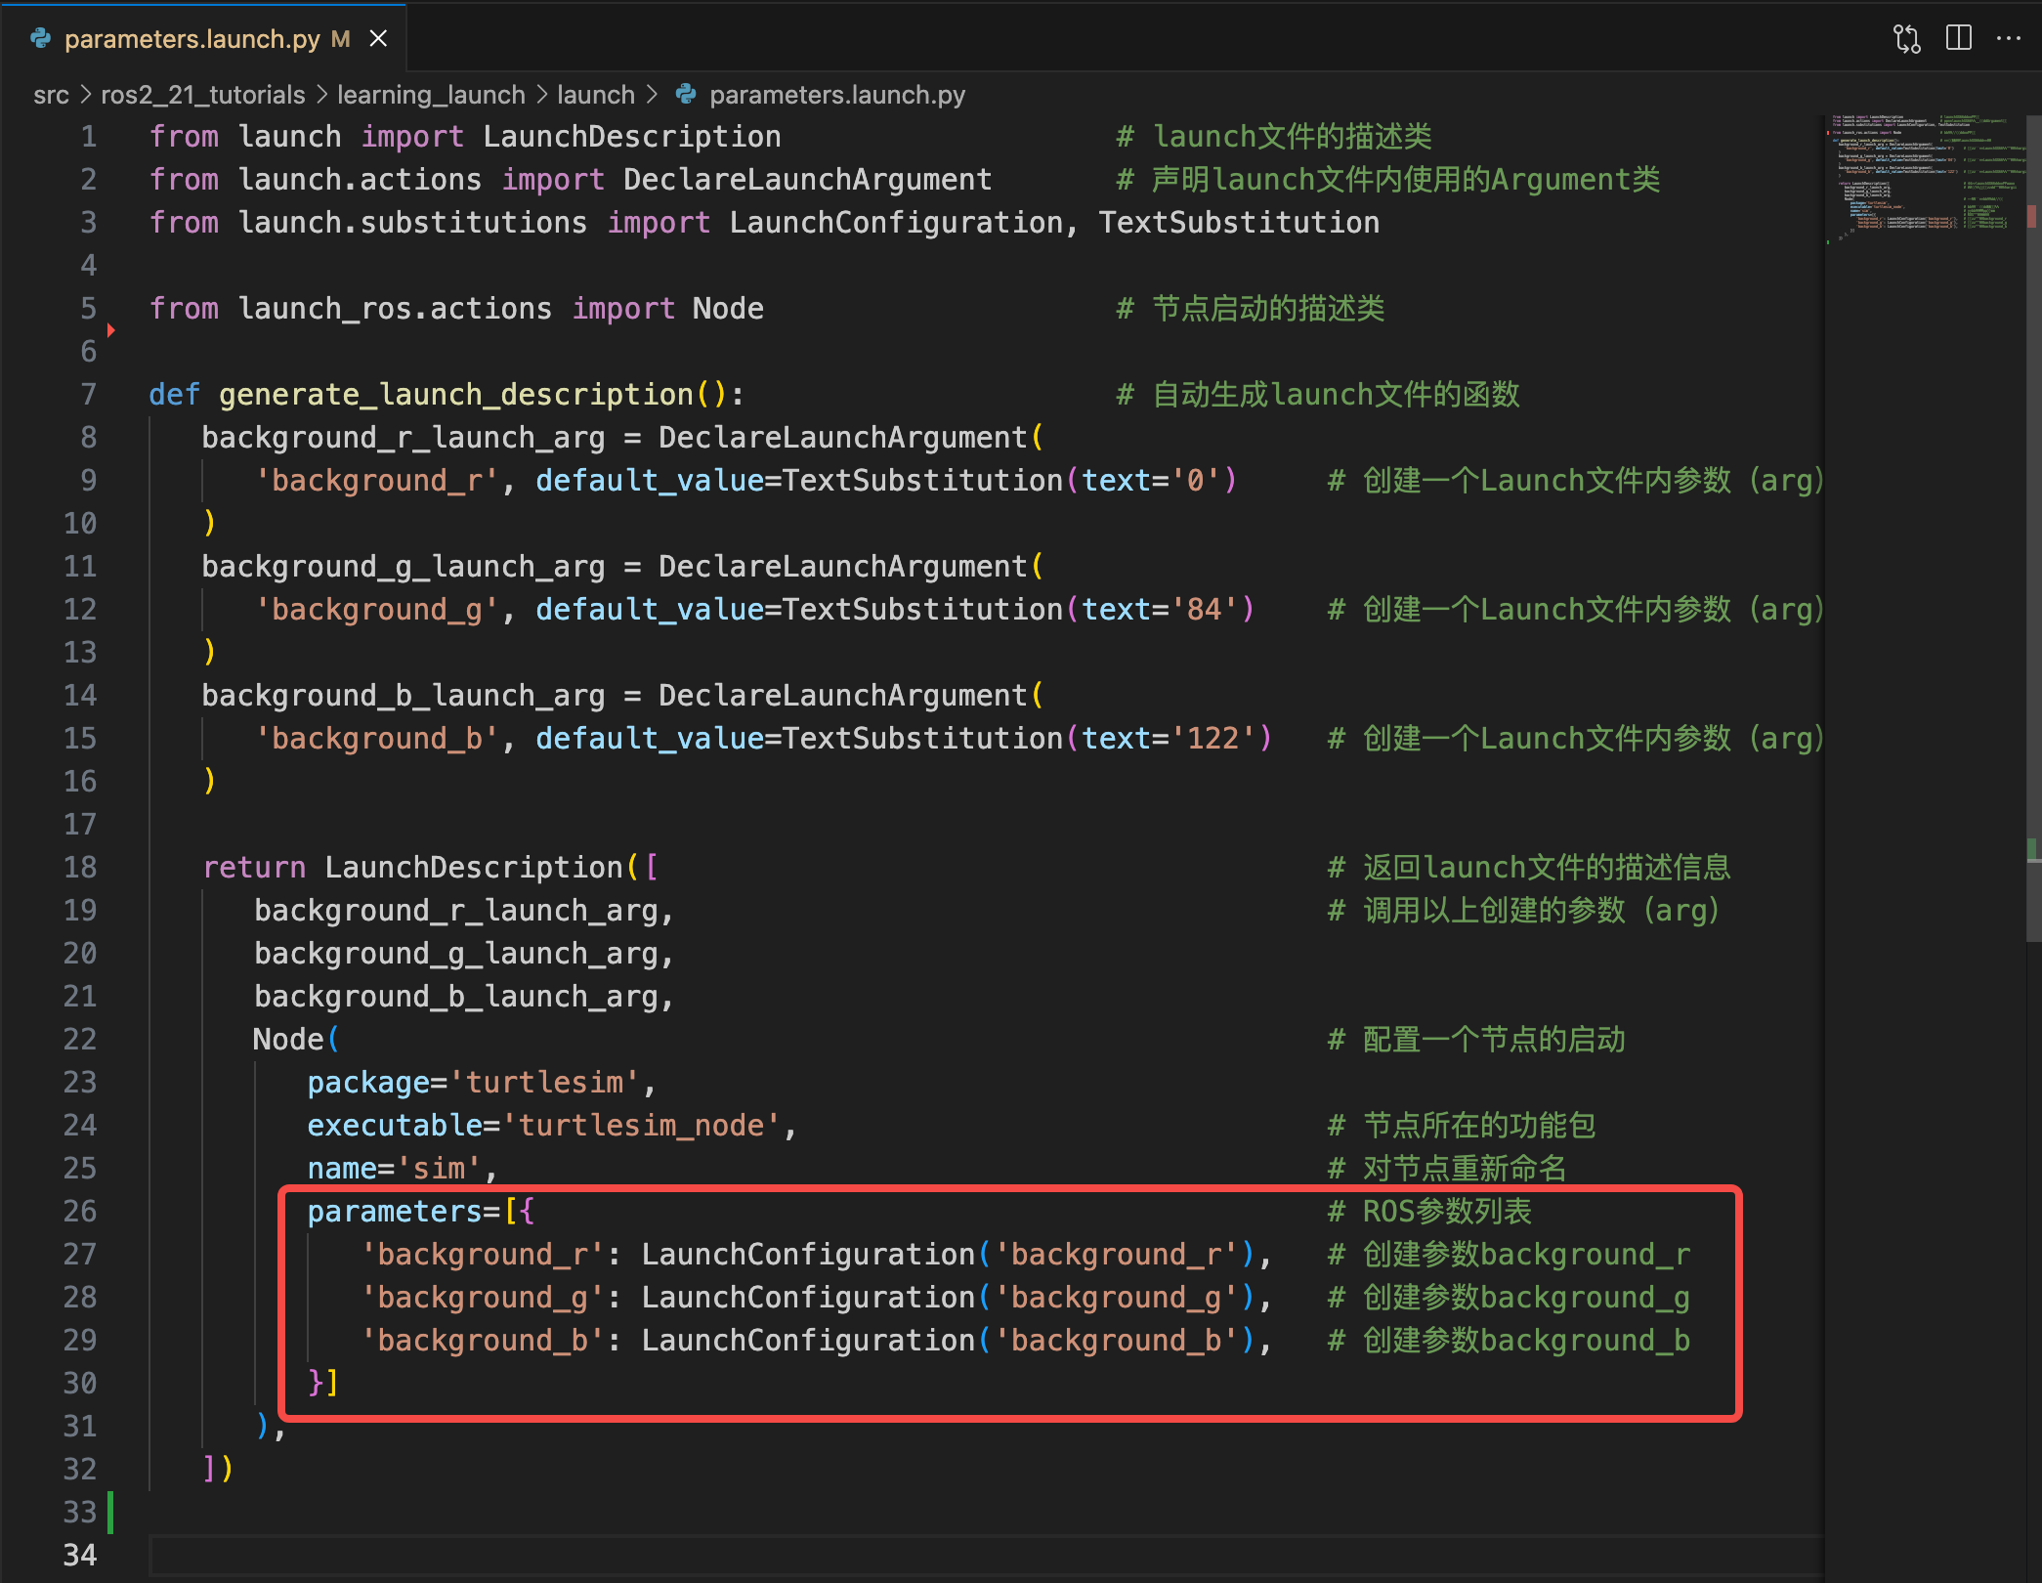Click Python icon in breadcrumb path
This screenshot has width=2042, height=1583.
click(687, 95)
